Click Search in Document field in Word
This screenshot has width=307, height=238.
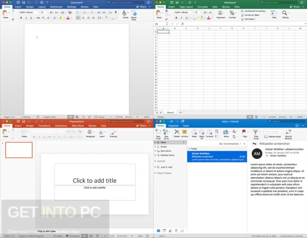pyautogui.click(x=125, y=2)
